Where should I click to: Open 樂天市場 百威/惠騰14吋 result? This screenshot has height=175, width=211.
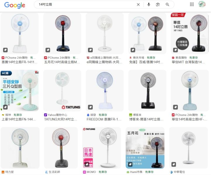146,62
